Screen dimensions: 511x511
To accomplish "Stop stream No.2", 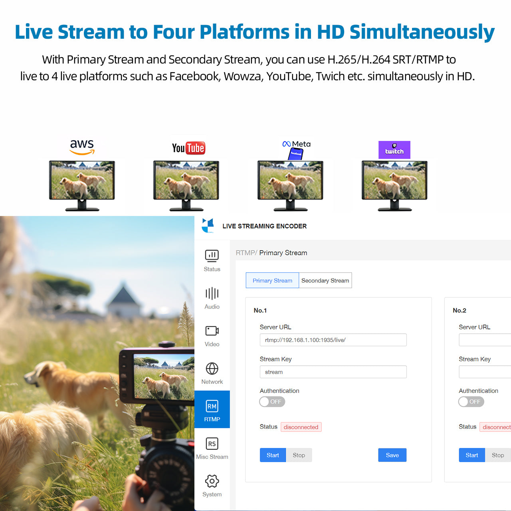I will tap(498, 455).
